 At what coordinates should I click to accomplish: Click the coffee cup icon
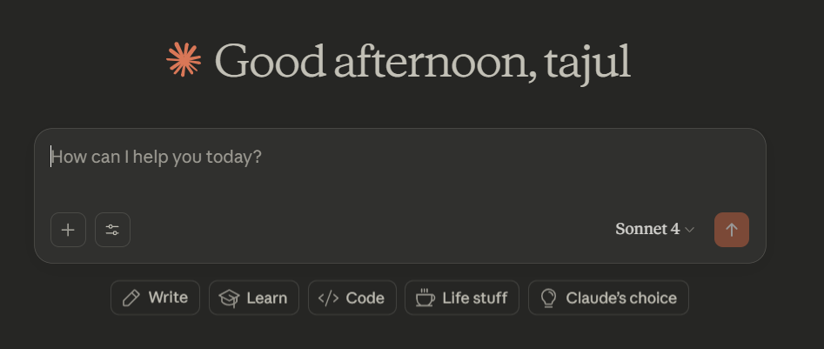tap(425, 298)
